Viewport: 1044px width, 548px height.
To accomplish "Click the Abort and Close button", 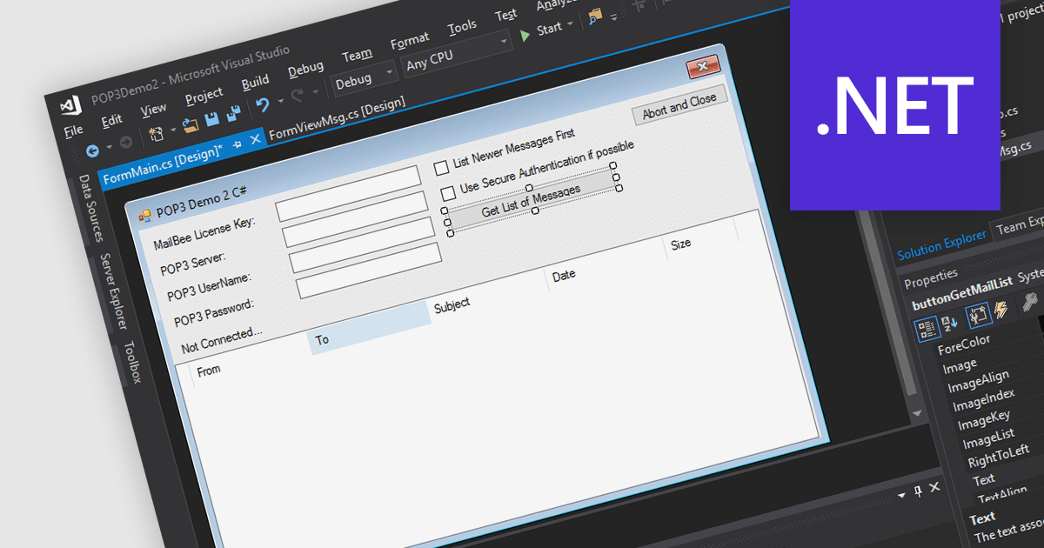I will [x=679, y=105].
